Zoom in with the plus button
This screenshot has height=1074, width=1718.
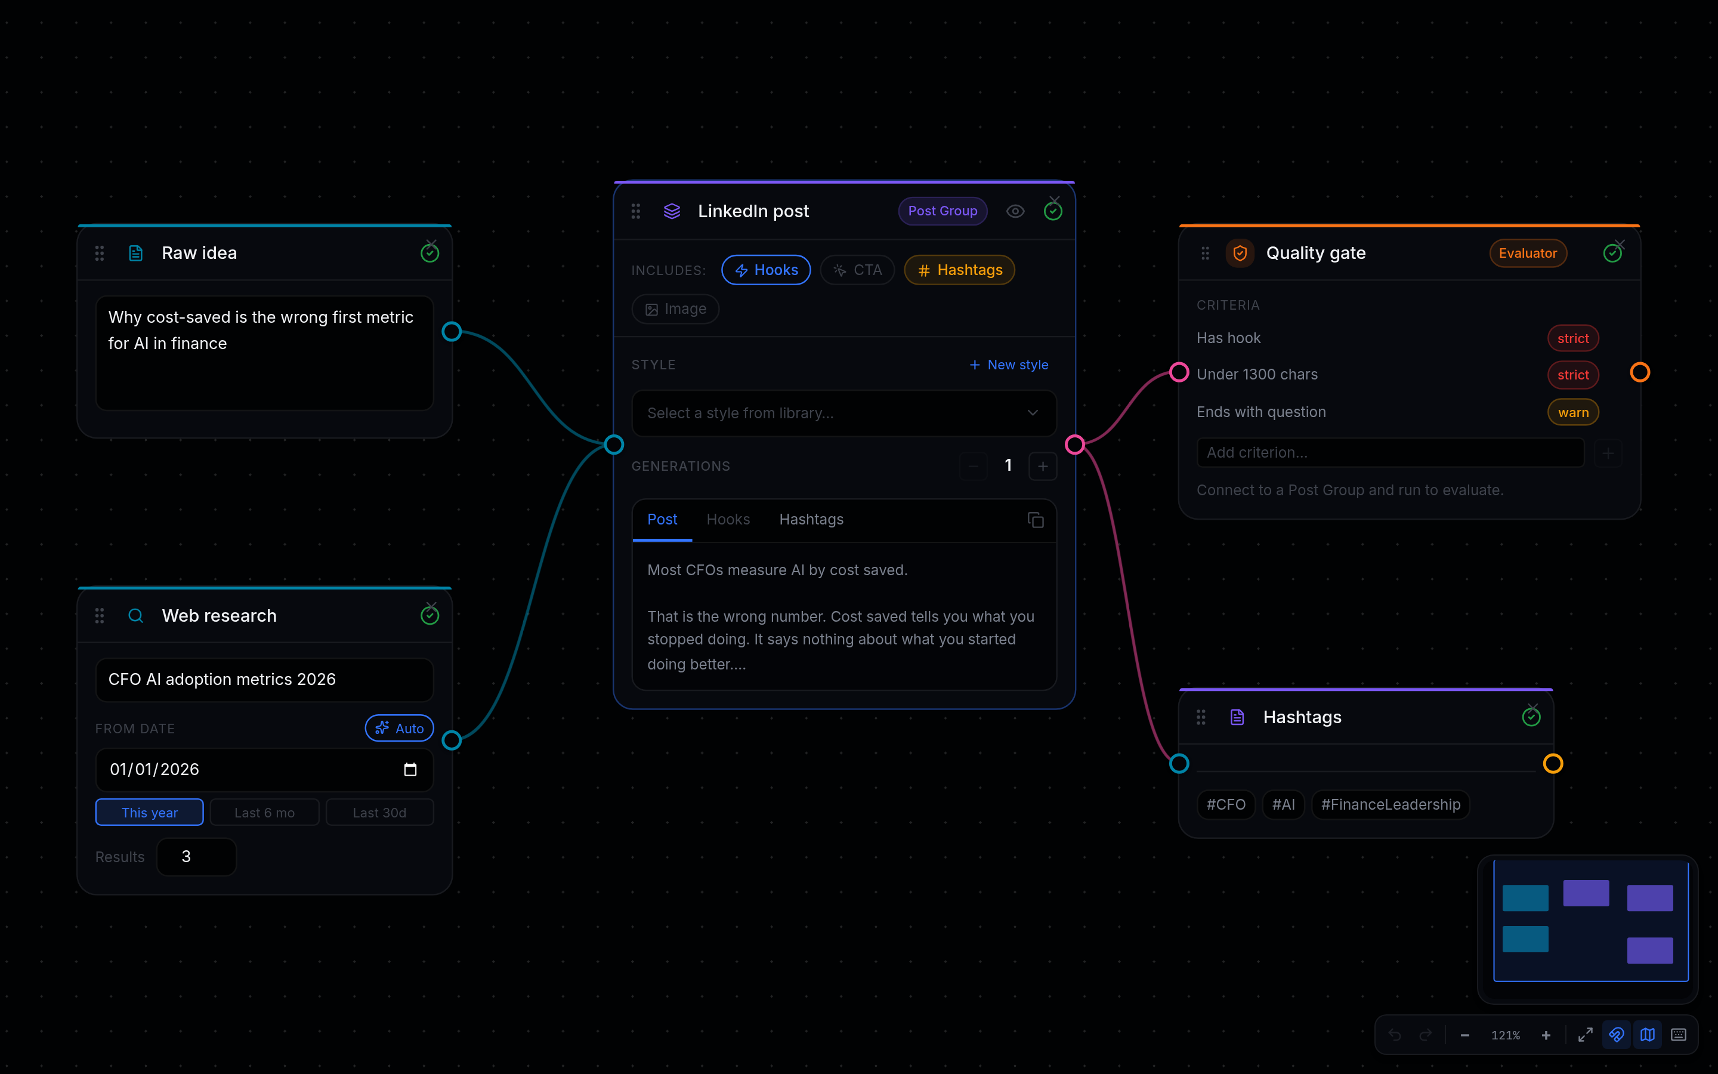tap(1546, 1035)
